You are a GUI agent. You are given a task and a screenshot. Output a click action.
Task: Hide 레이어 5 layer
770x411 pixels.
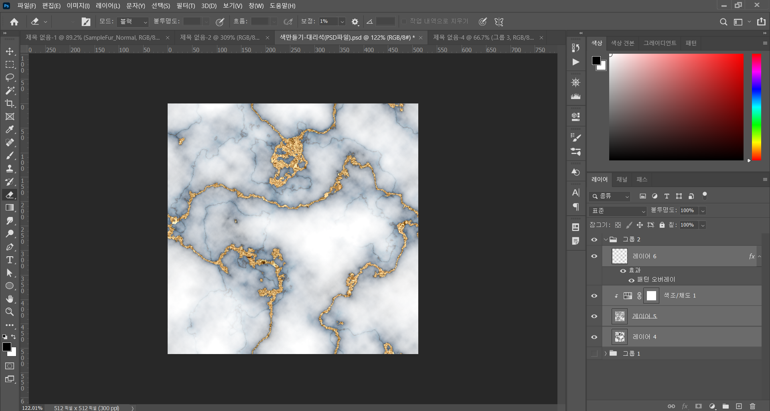(594, 316)
